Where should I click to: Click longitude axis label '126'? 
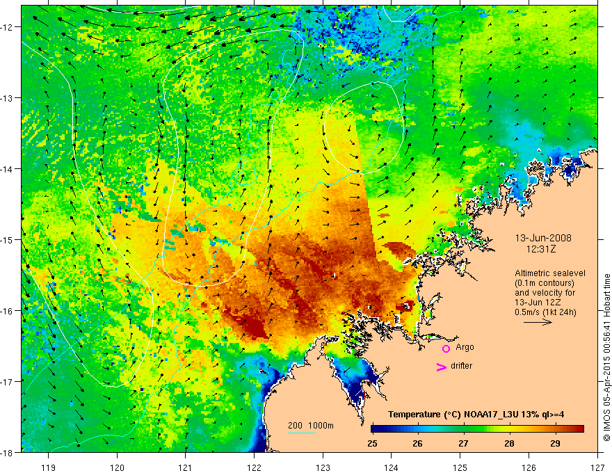529,467
